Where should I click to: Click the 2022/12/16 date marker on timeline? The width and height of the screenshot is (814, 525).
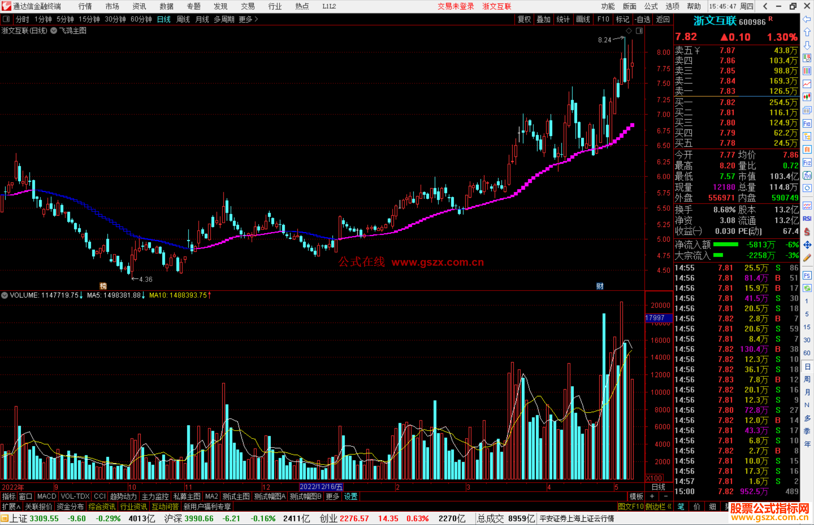(x=321, y=487)
